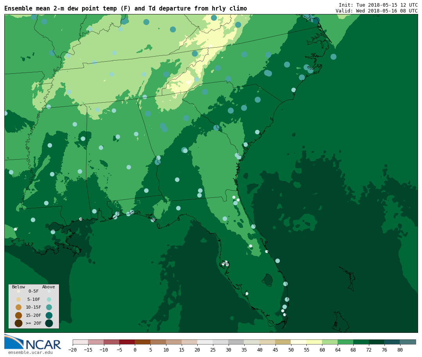Image resolution: width=422 pixels, height=357 pixels.
Task: Select the Below 5-10F legend circle
Action: (18, 300)
